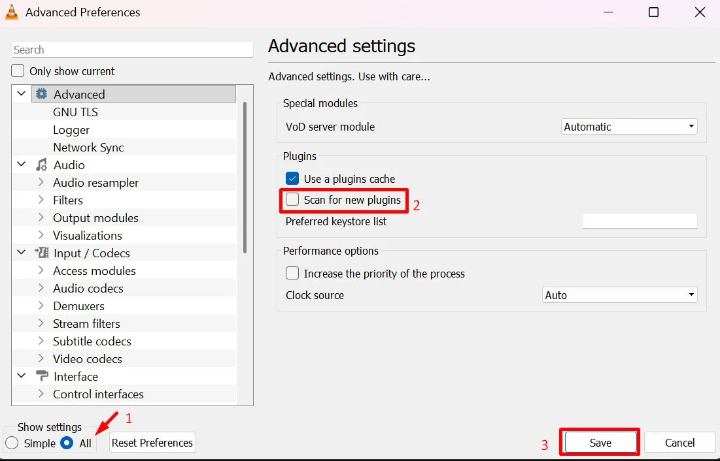The width and height of the screenshot is (720, 461).
Task: Expand the Subtitle codecs node
Action: pos(41,341)
